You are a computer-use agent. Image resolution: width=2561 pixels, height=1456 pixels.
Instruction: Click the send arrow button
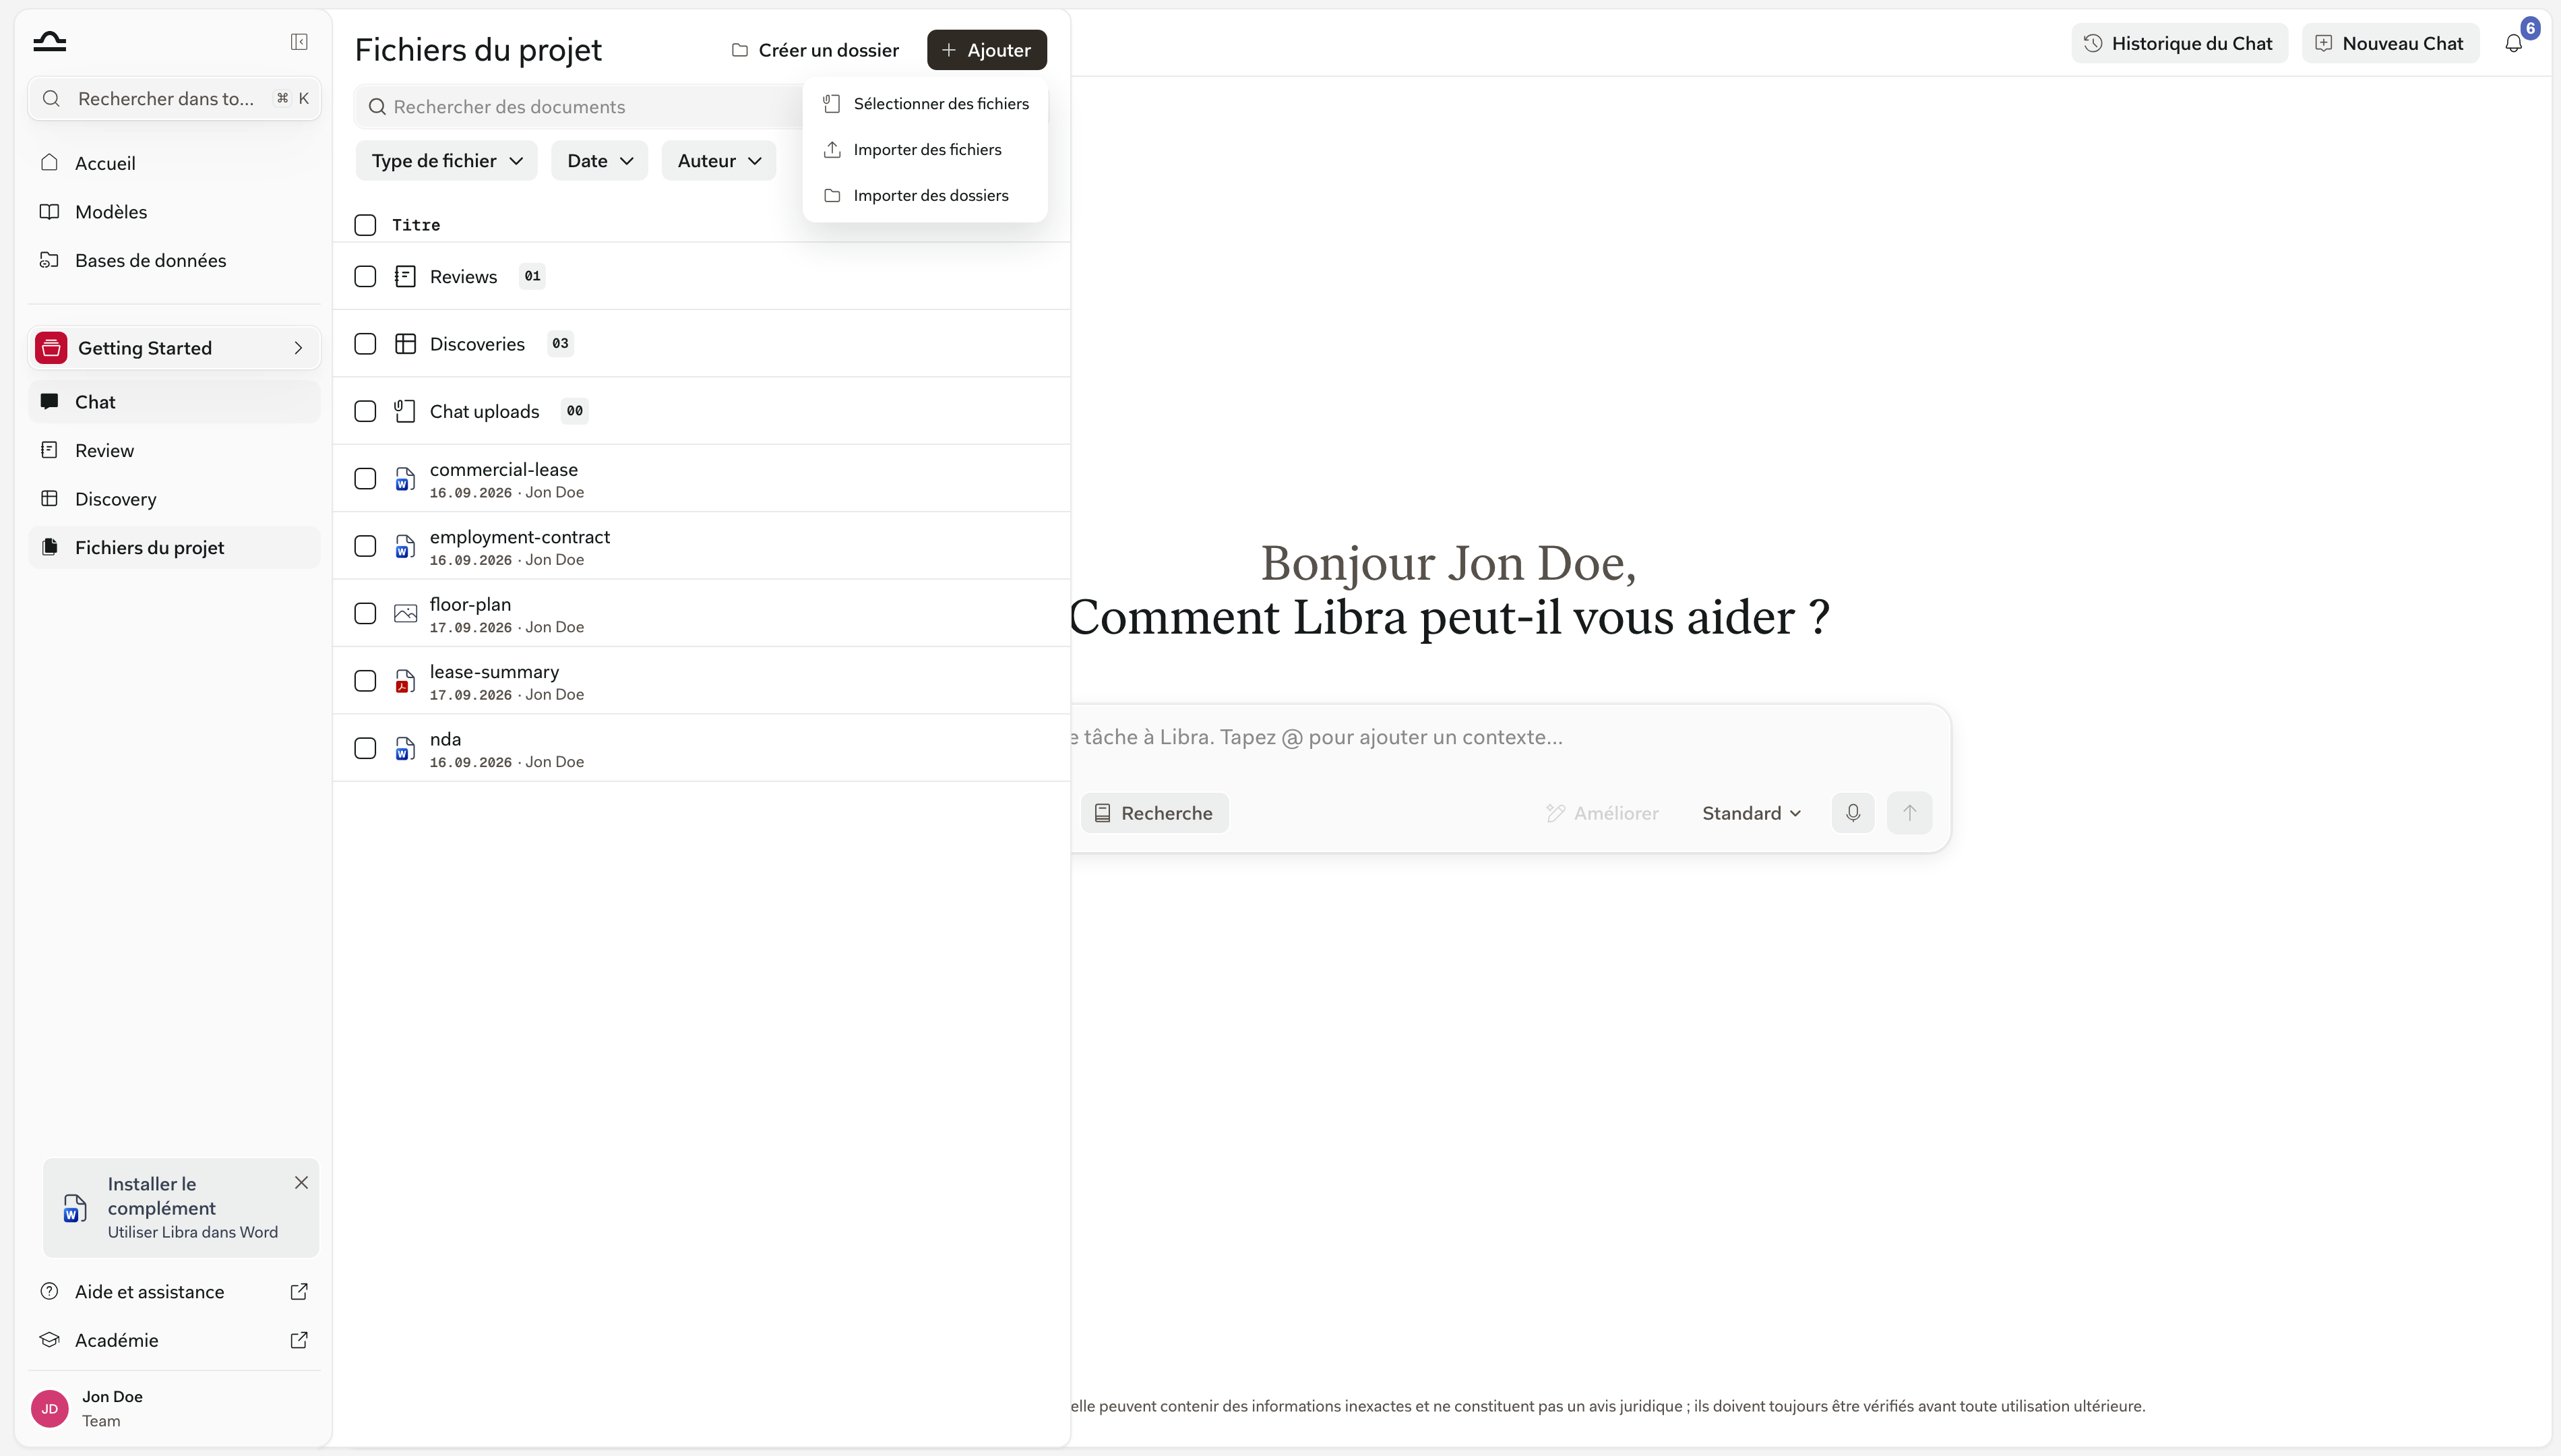(1909, 813)
